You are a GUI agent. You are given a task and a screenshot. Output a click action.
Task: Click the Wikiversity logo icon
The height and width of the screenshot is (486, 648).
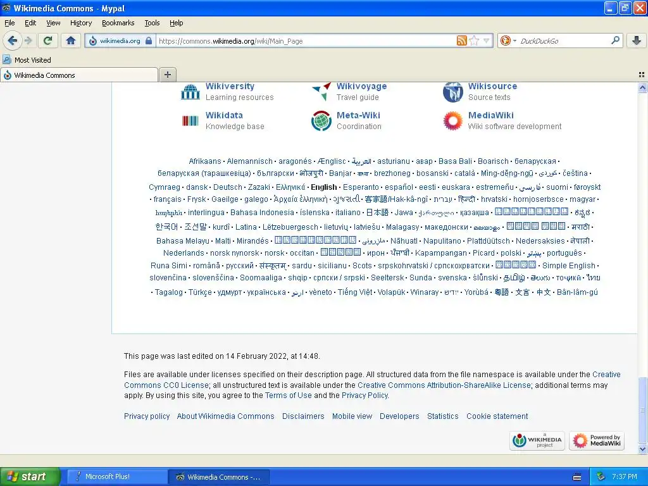(190, 92)
